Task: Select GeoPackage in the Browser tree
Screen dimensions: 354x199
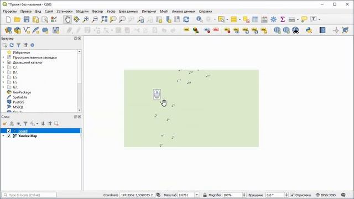Action: 22,92
